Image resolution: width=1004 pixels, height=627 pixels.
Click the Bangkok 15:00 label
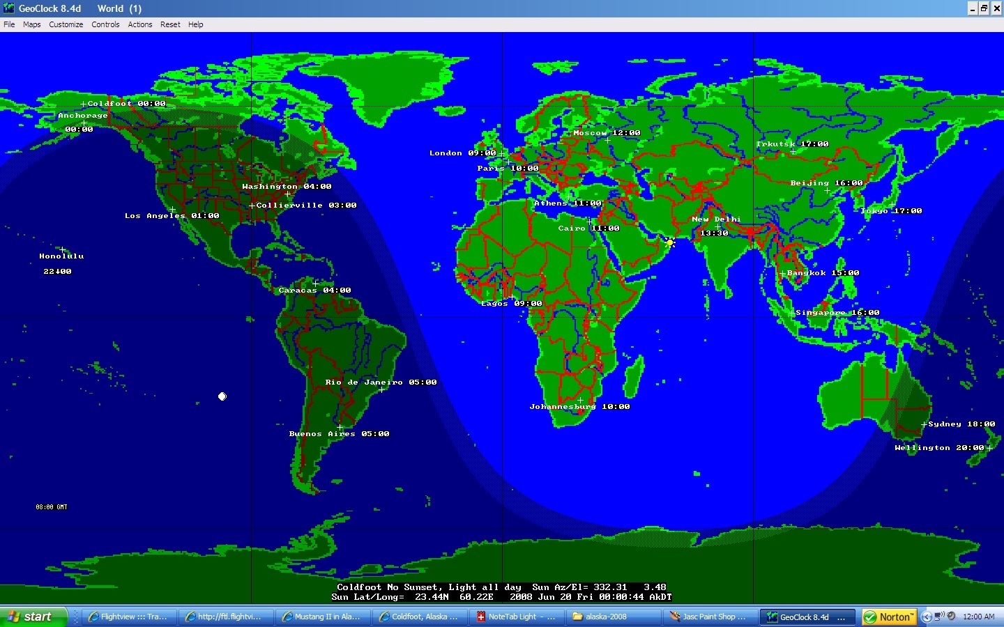(823, 273)
